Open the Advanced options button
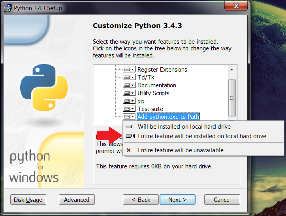This screenshot has width=286, height=216. coord(77,199)
